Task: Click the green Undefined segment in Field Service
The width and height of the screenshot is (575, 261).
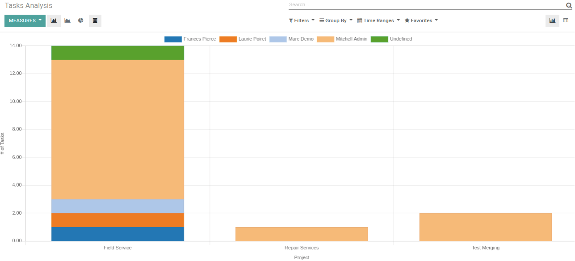Action: pyautogui.click(x=118, y=53)
